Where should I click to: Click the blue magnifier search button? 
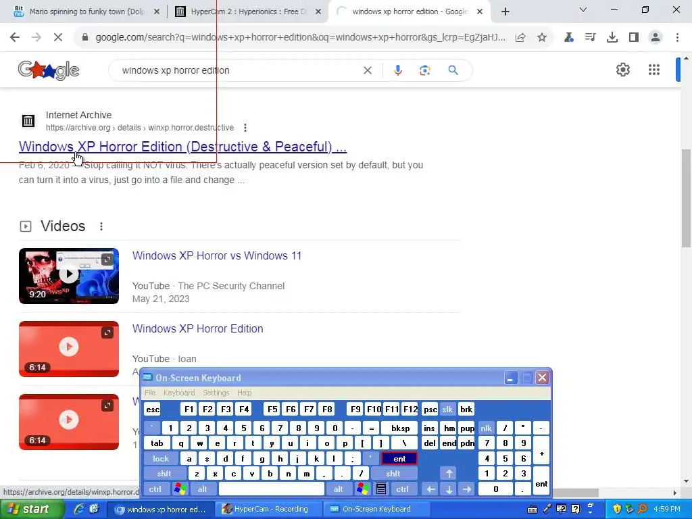453,70
